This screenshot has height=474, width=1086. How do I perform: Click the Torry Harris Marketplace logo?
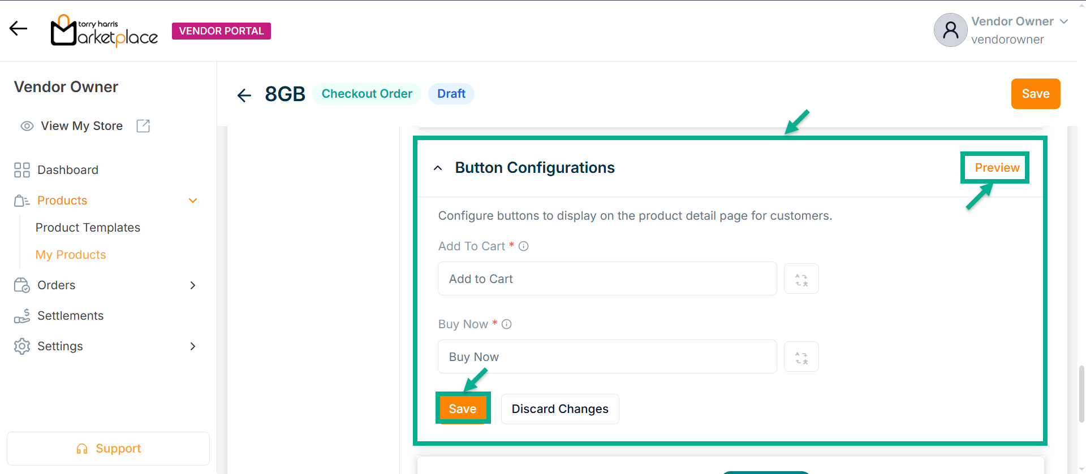[x=105, y=31]
